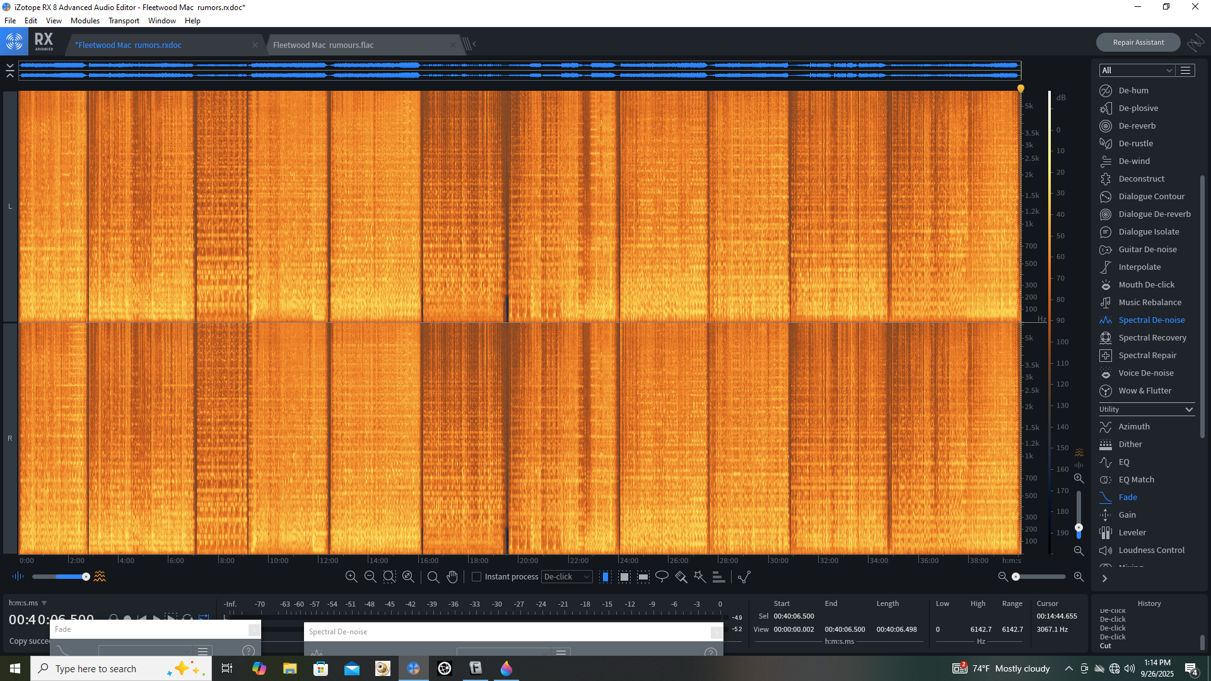This screenshot has height=681, width=1211.
Task: Select the Lasso selection tool
Action: 662,576
